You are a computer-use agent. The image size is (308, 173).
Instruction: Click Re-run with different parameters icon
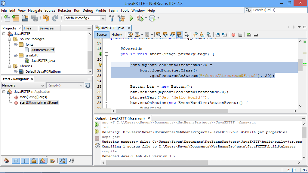97,131
